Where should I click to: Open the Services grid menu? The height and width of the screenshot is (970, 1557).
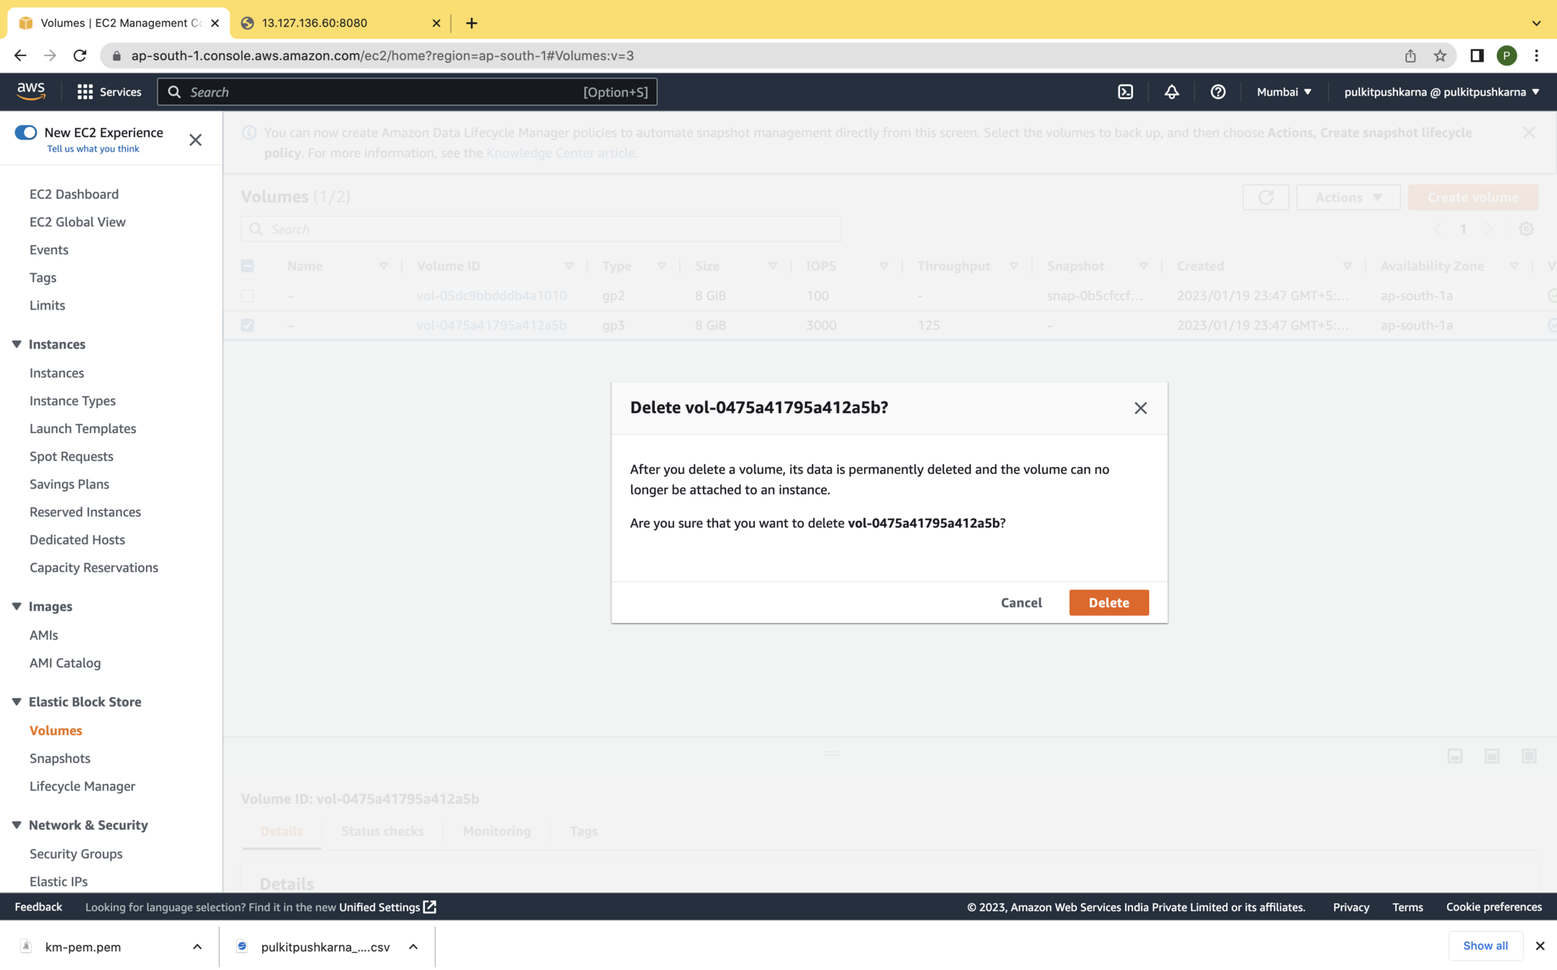tap(109, 92)
